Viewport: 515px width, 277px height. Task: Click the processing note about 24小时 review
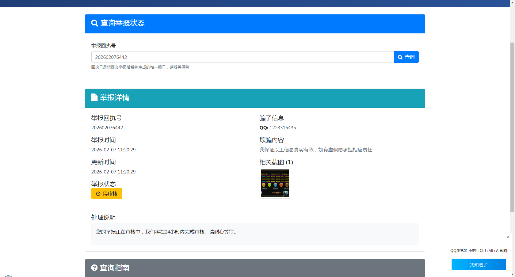click(167, 232)
